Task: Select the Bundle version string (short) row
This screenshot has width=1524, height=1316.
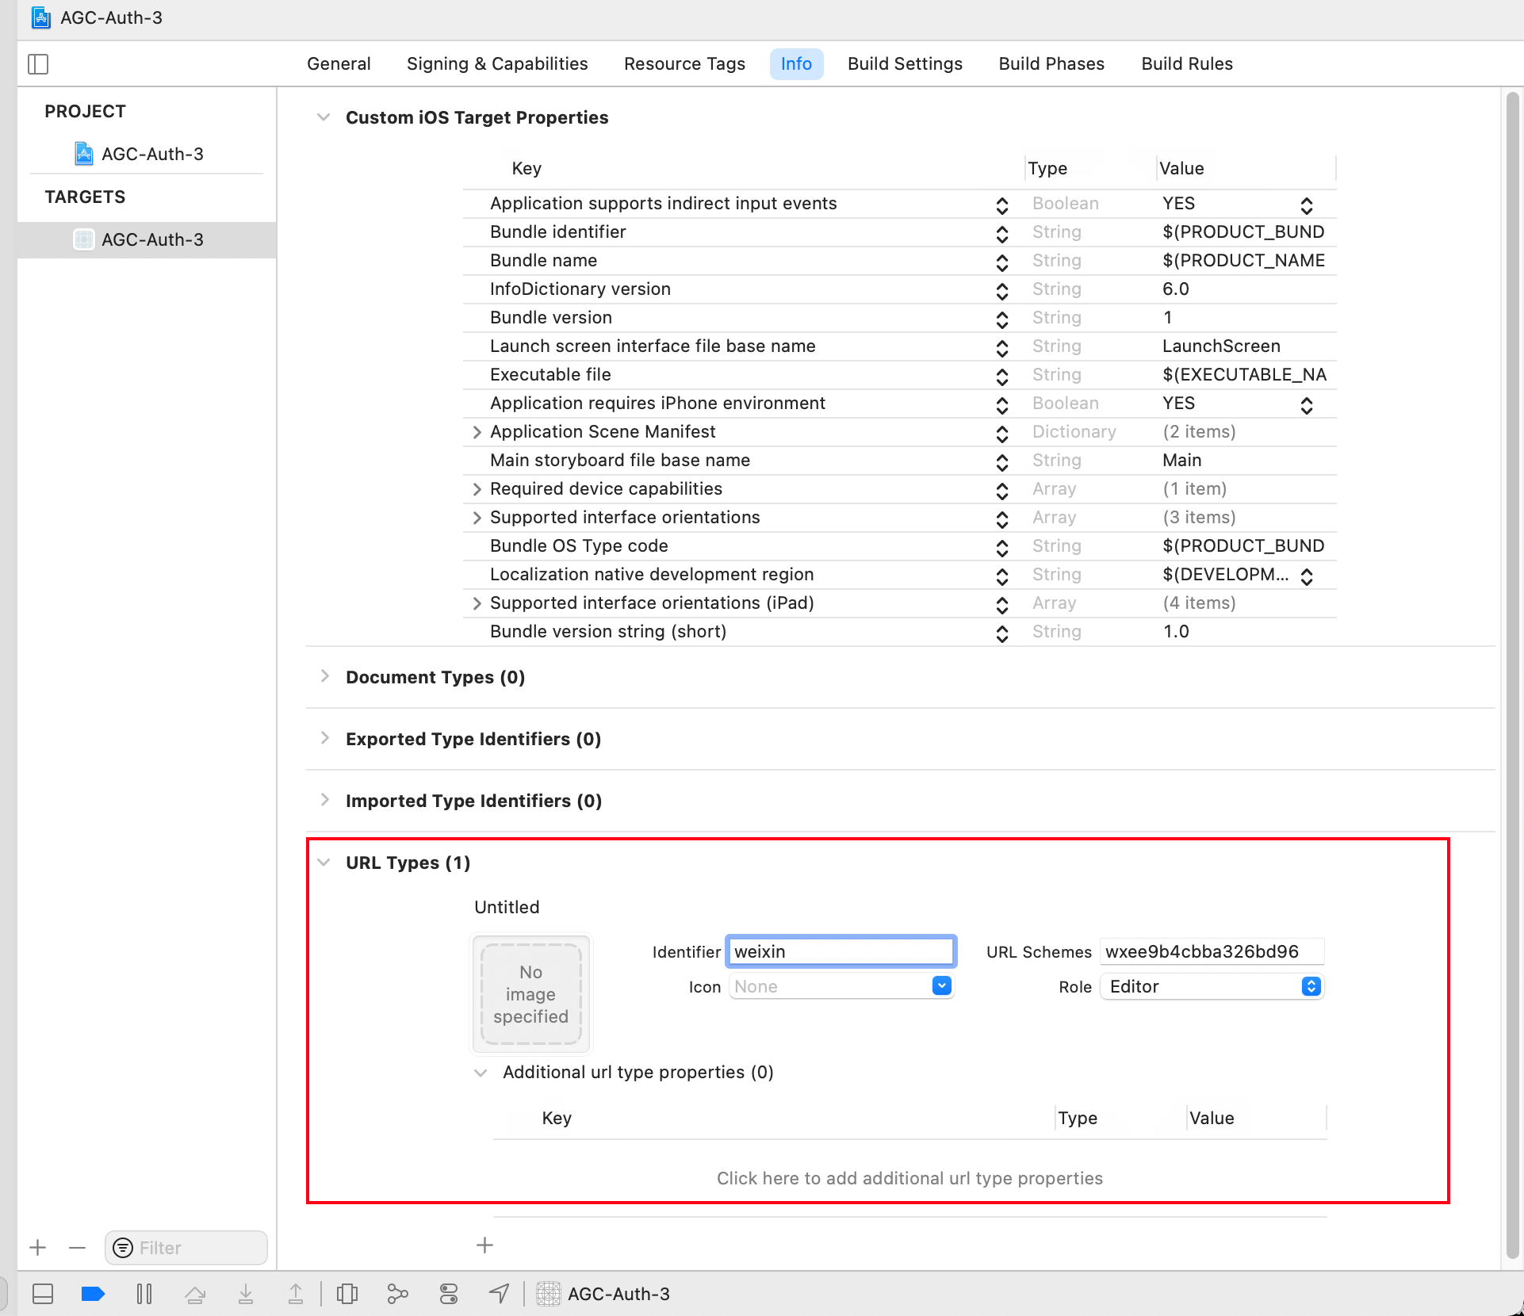Action: coord(900,632)
